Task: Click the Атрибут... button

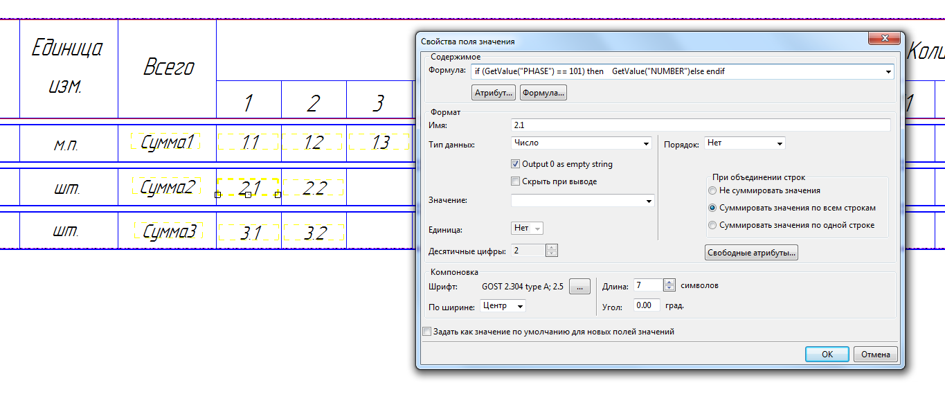Action: [494, 92]
